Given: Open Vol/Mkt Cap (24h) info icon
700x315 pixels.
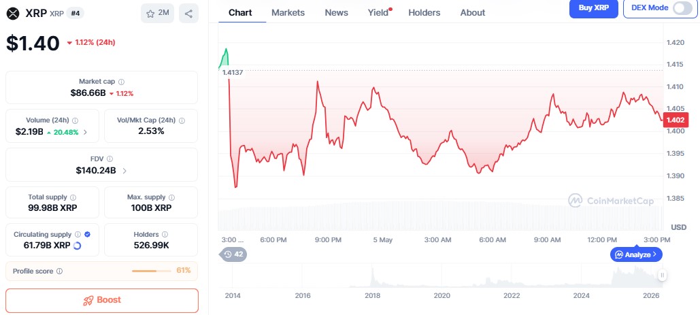Looking at the screenshot, I should coord(182,120).
